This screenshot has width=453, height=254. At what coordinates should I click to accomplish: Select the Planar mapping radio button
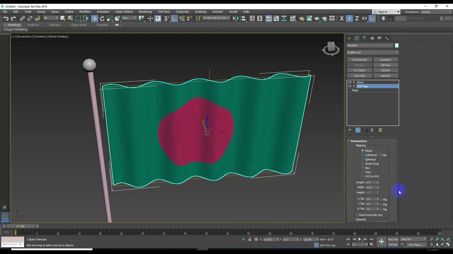coord(362,151)
